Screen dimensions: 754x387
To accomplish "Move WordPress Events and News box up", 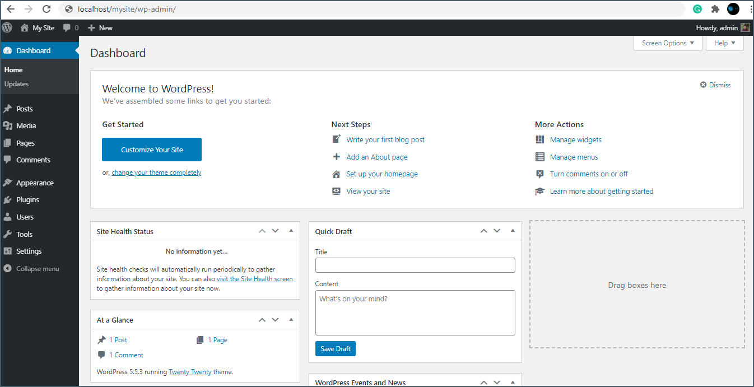I will pyautogui.click(x=483, y=383).
